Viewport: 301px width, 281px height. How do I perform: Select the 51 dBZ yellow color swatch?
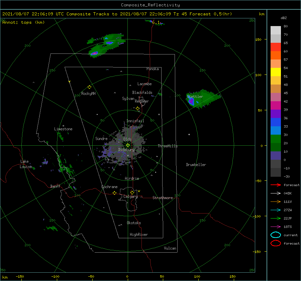pyautogui.click(x=276, y=72)
